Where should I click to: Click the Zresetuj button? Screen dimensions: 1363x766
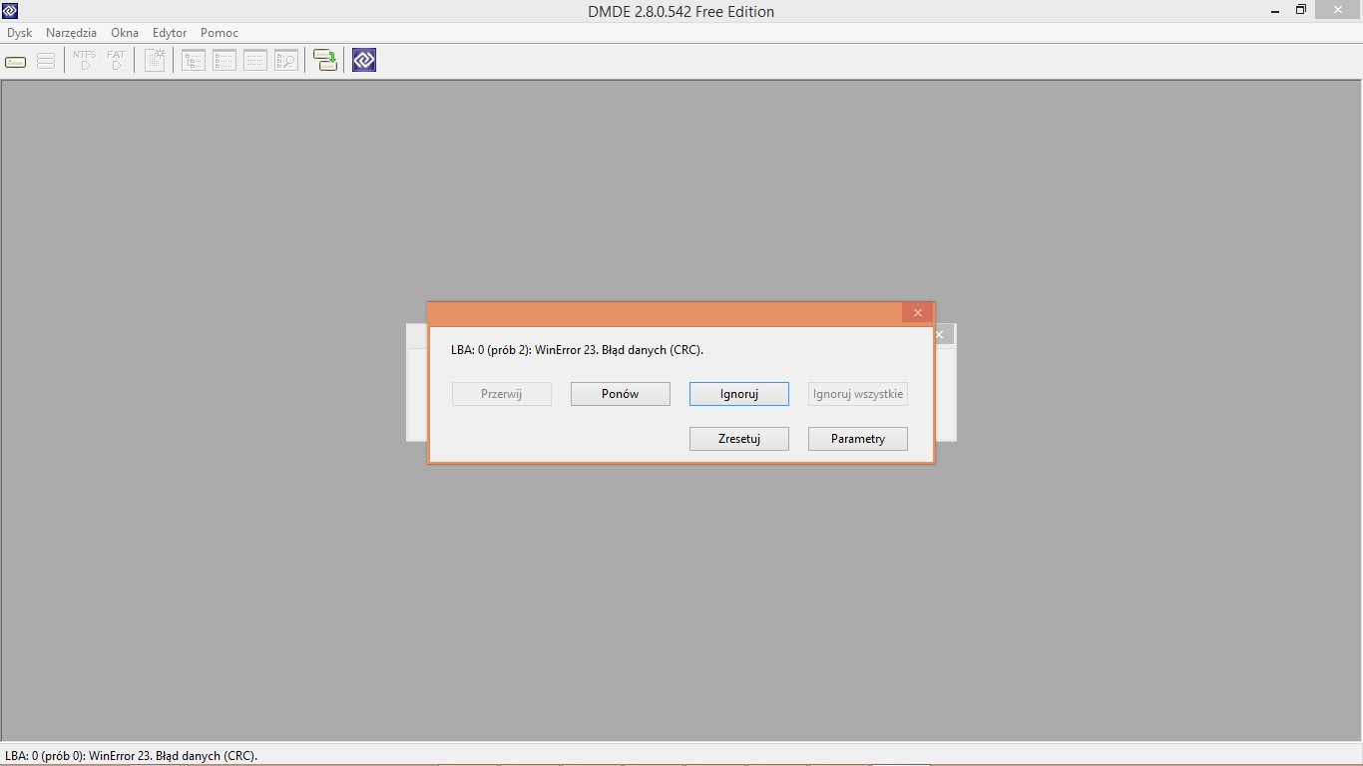click(x=739, y=439)
